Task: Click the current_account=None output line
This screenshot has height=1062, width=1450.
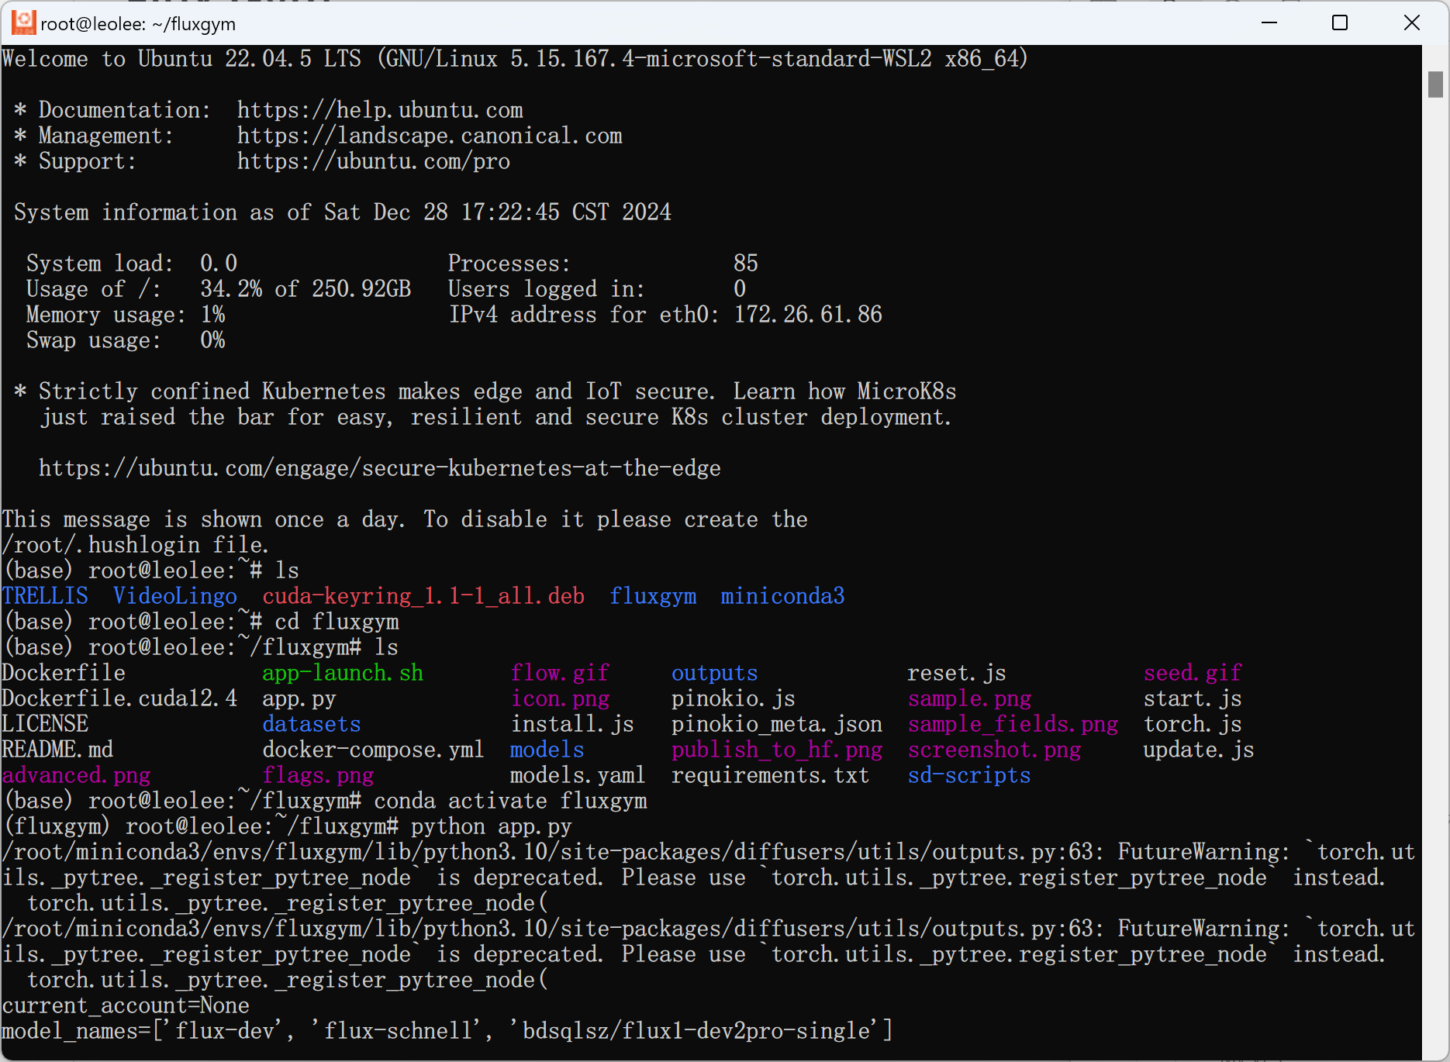Action: click(126, 1005)
